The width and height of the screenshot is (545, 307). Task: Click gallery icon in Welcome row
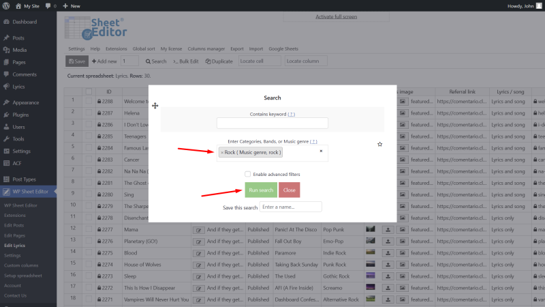[403, 101]
